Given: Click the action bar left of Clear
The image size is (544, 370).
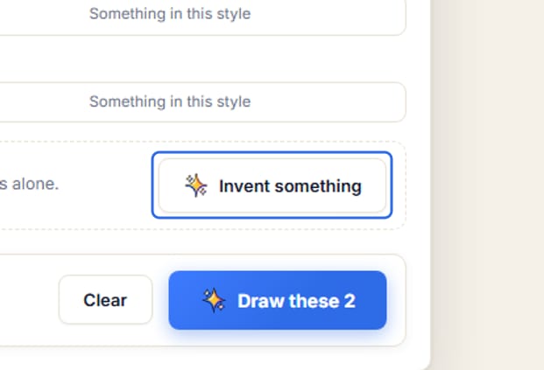Looking at the screenshot, I should pos(28,300).
